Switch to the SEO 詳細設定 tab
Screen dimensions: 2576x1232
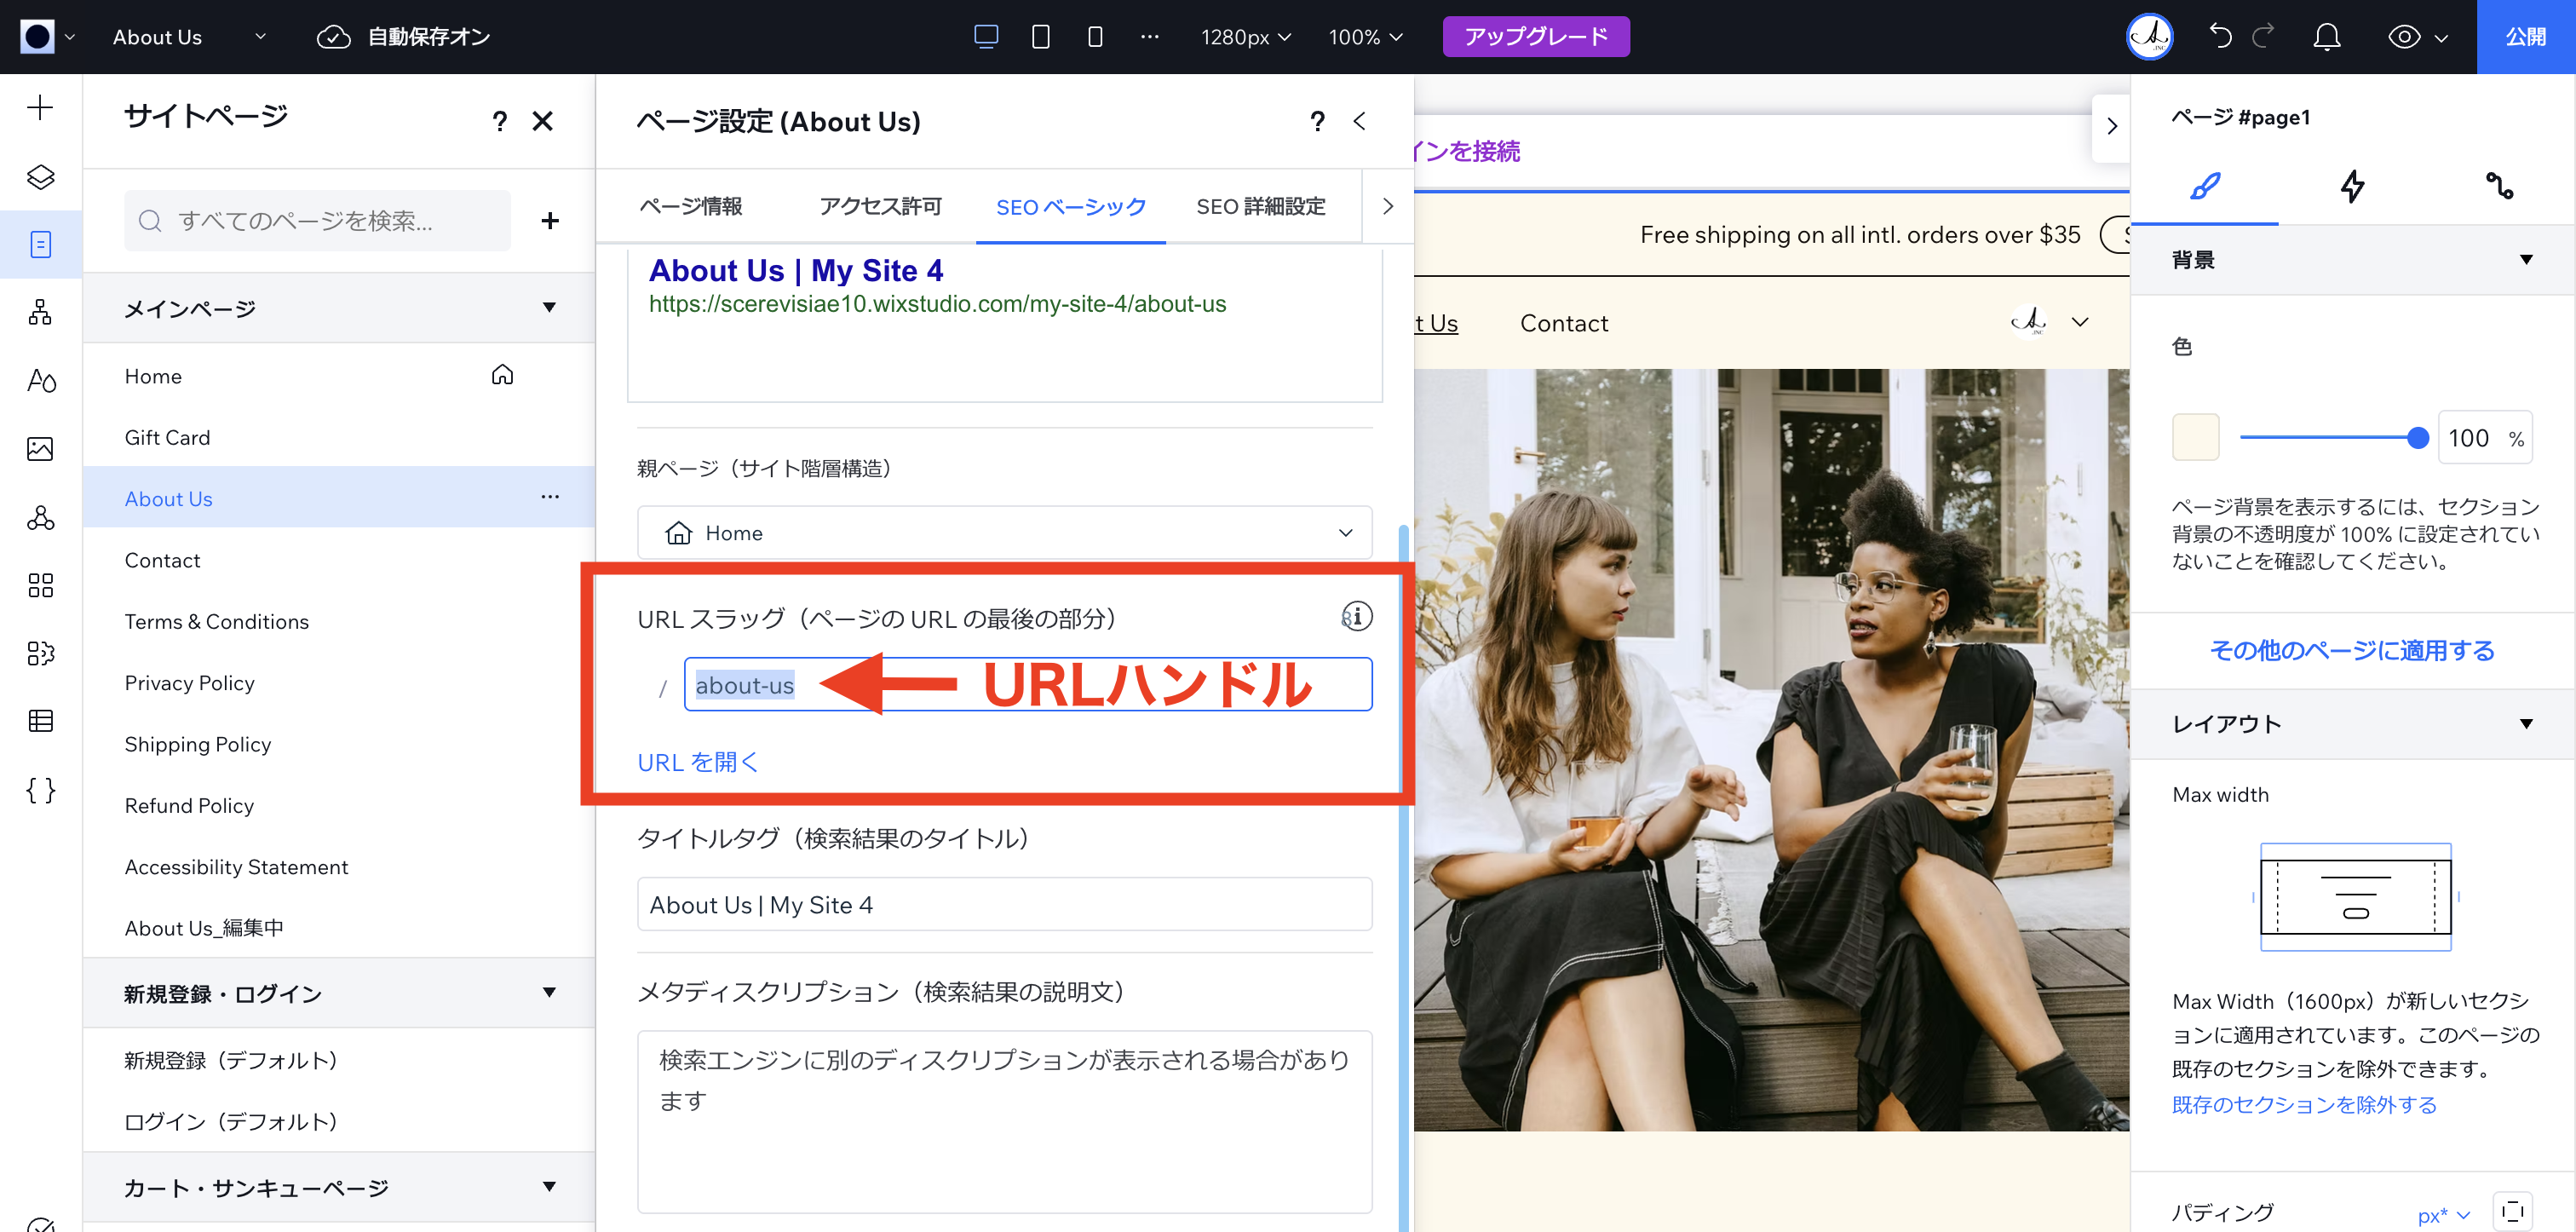pyautogui.click(x=1261, y=206)
